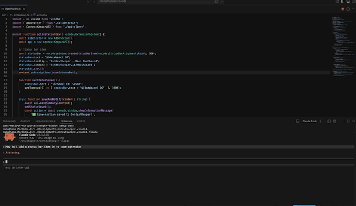The image size is (356, 206).
Task: Split the editor to the right
Action: (x=348, y=9)
